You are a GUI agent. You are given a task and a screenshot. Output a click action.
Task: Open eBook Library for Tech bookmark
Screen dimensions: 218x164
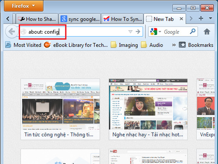click(x=76, y=45)
